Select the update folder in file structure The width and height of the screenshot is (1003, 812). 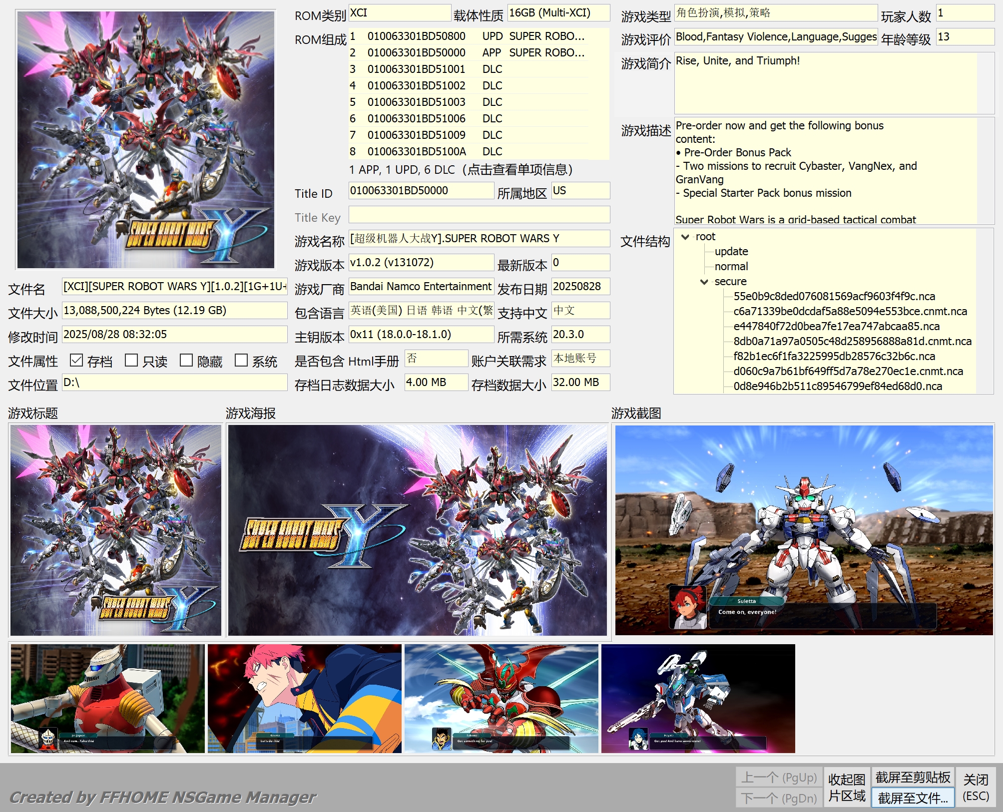point(731,252)
